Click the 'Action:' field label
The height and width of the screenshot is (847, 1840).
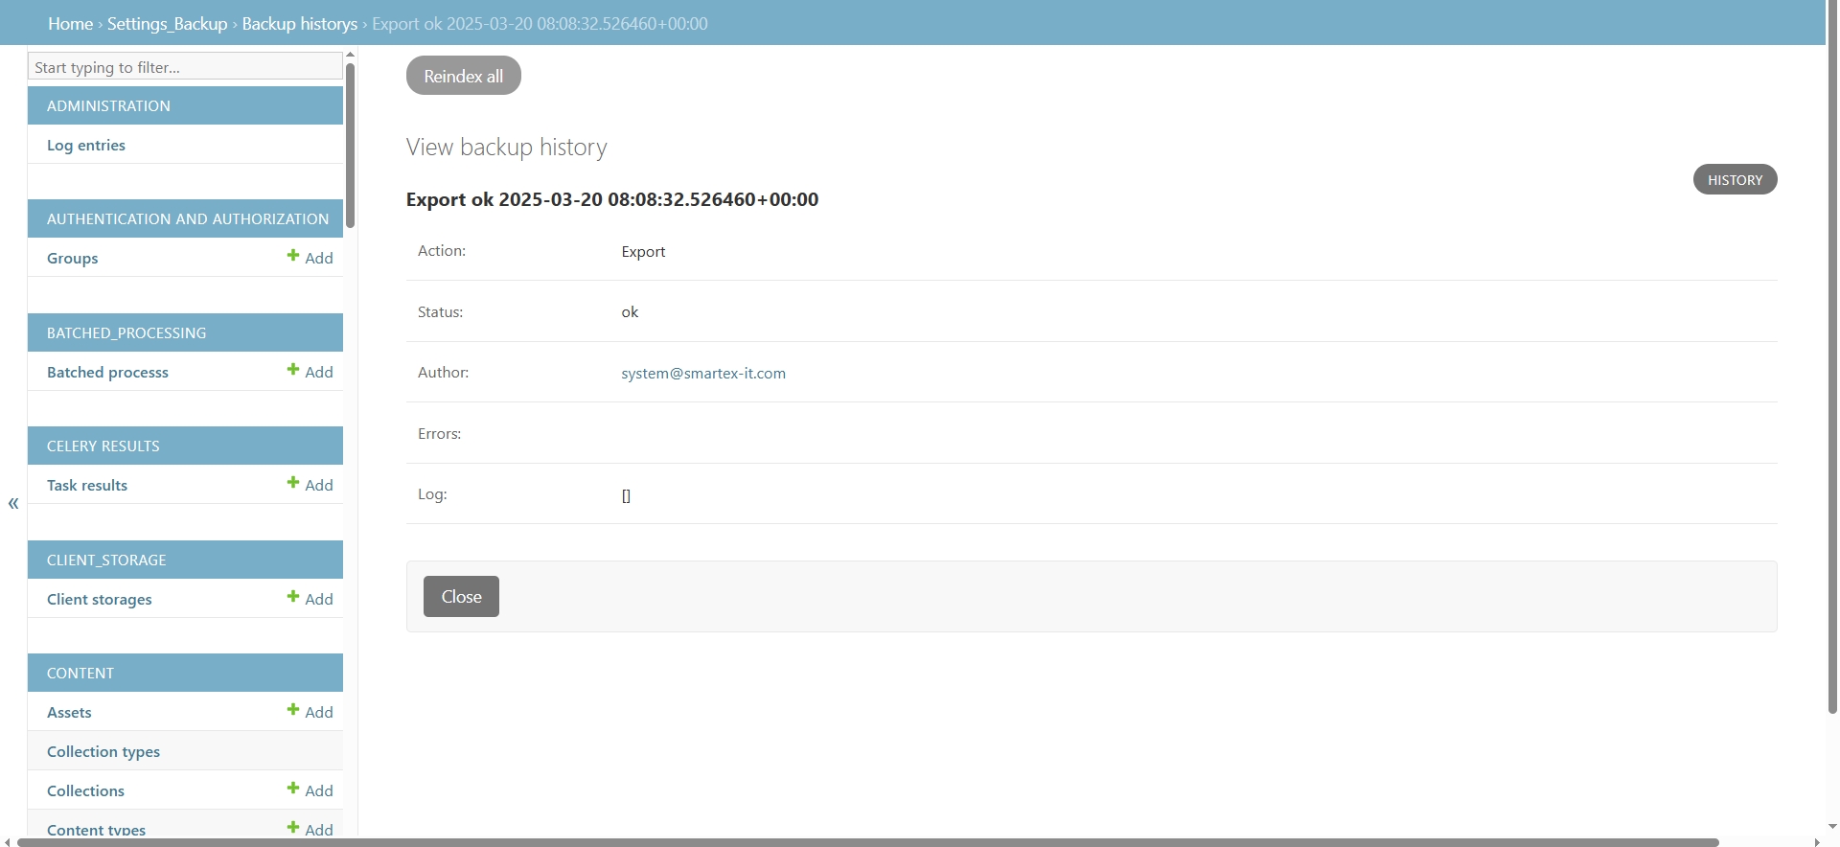pyautogui.click(x=442, y=250)
